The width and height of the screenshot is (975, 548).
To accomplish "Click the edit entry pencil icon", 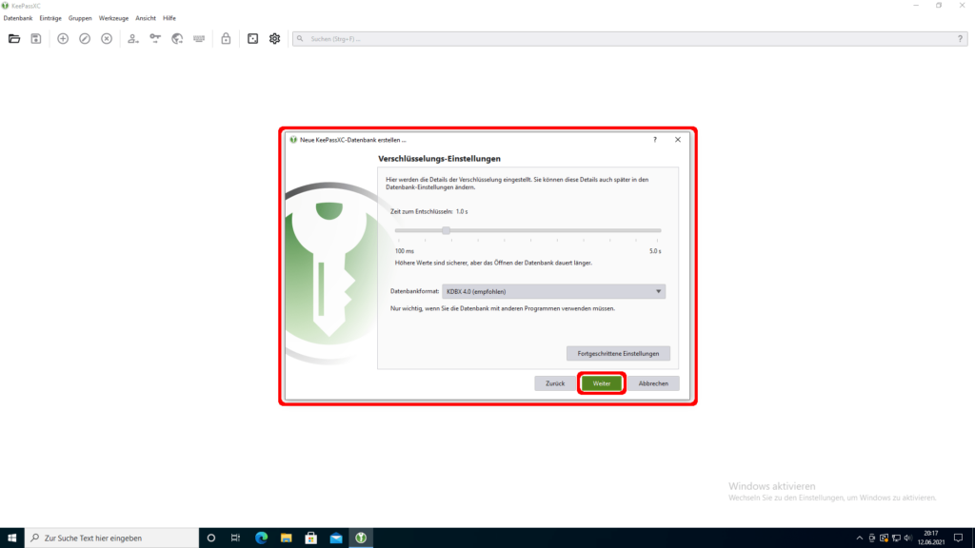I will pyautogui.click(x=85, y=38).
